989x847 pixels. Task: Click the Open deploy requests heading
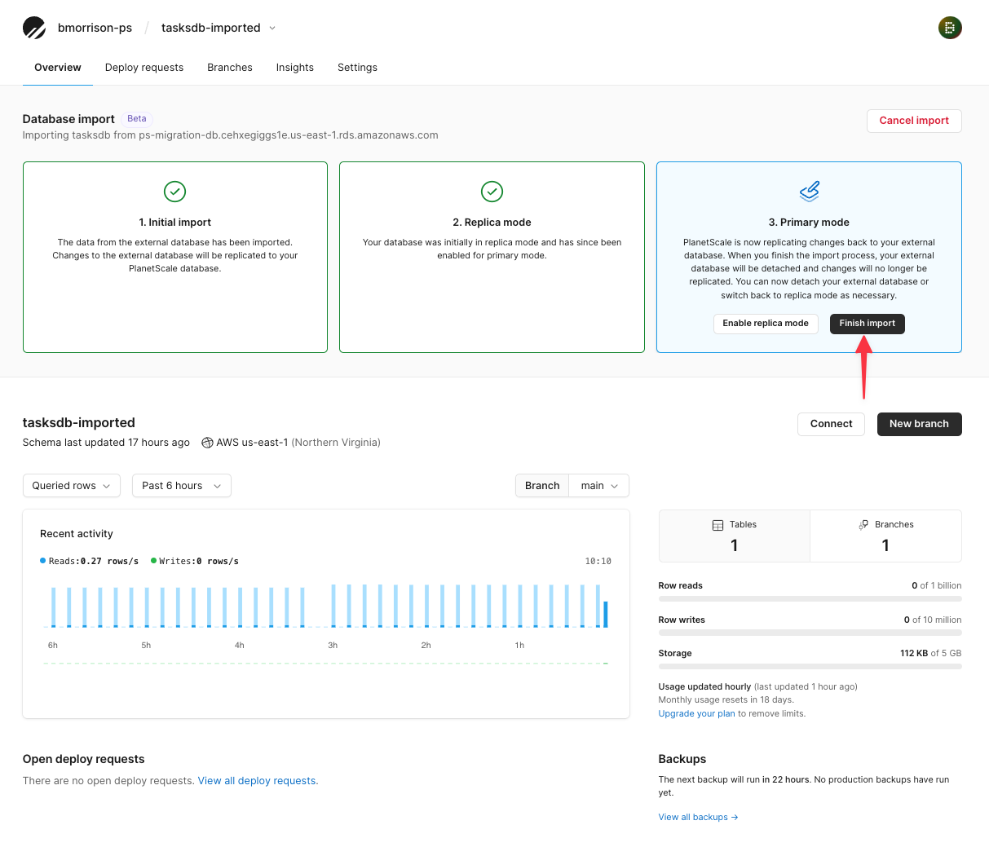click(x=83, y=759)
